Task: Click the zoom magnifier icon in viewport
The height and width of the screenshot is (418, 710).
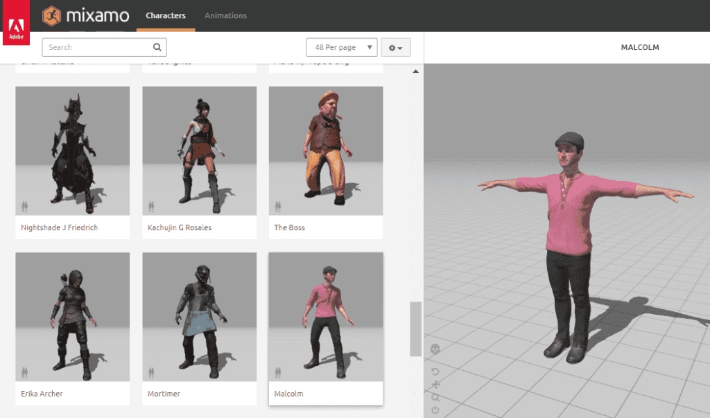Action: [x=435, y=398]
